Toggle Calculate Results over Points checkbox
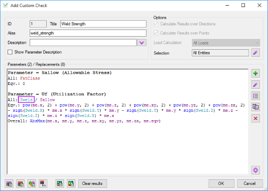Viewport: 268px width, 191px height. click(x=156, y=33)
